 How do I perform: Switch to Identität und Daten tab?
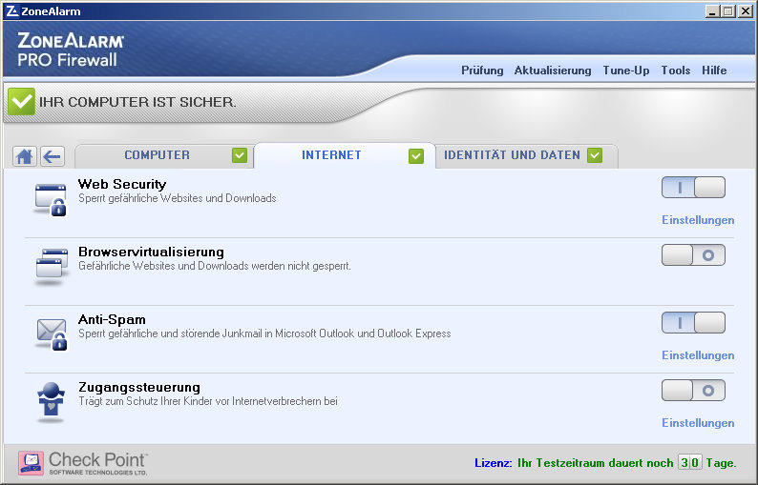click(x=526, y=155)
